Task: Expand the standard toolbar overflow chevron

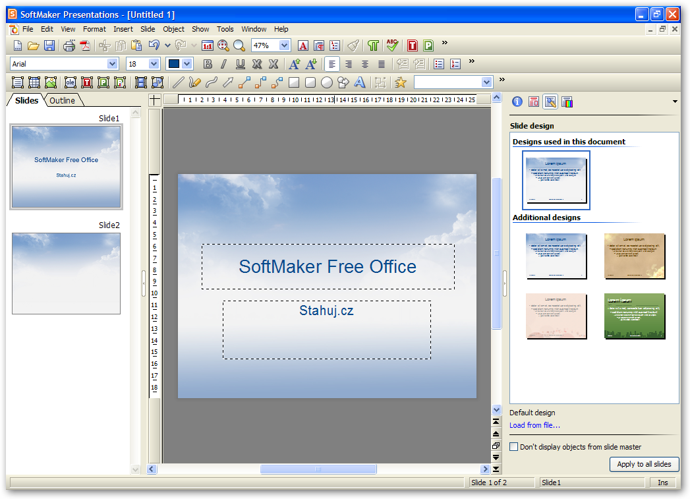Action: click(445, 43)
